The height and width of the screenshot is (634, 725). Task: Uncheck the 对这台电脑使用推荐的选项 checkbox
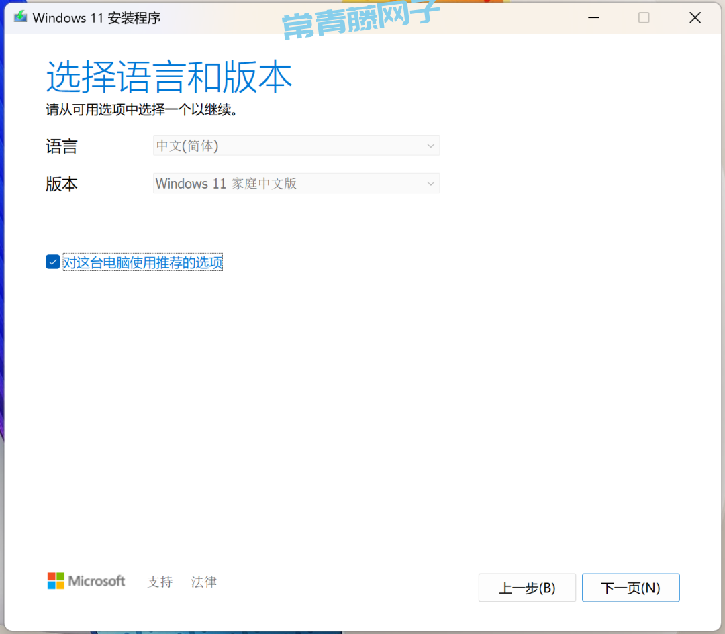(x=53, y=262)
